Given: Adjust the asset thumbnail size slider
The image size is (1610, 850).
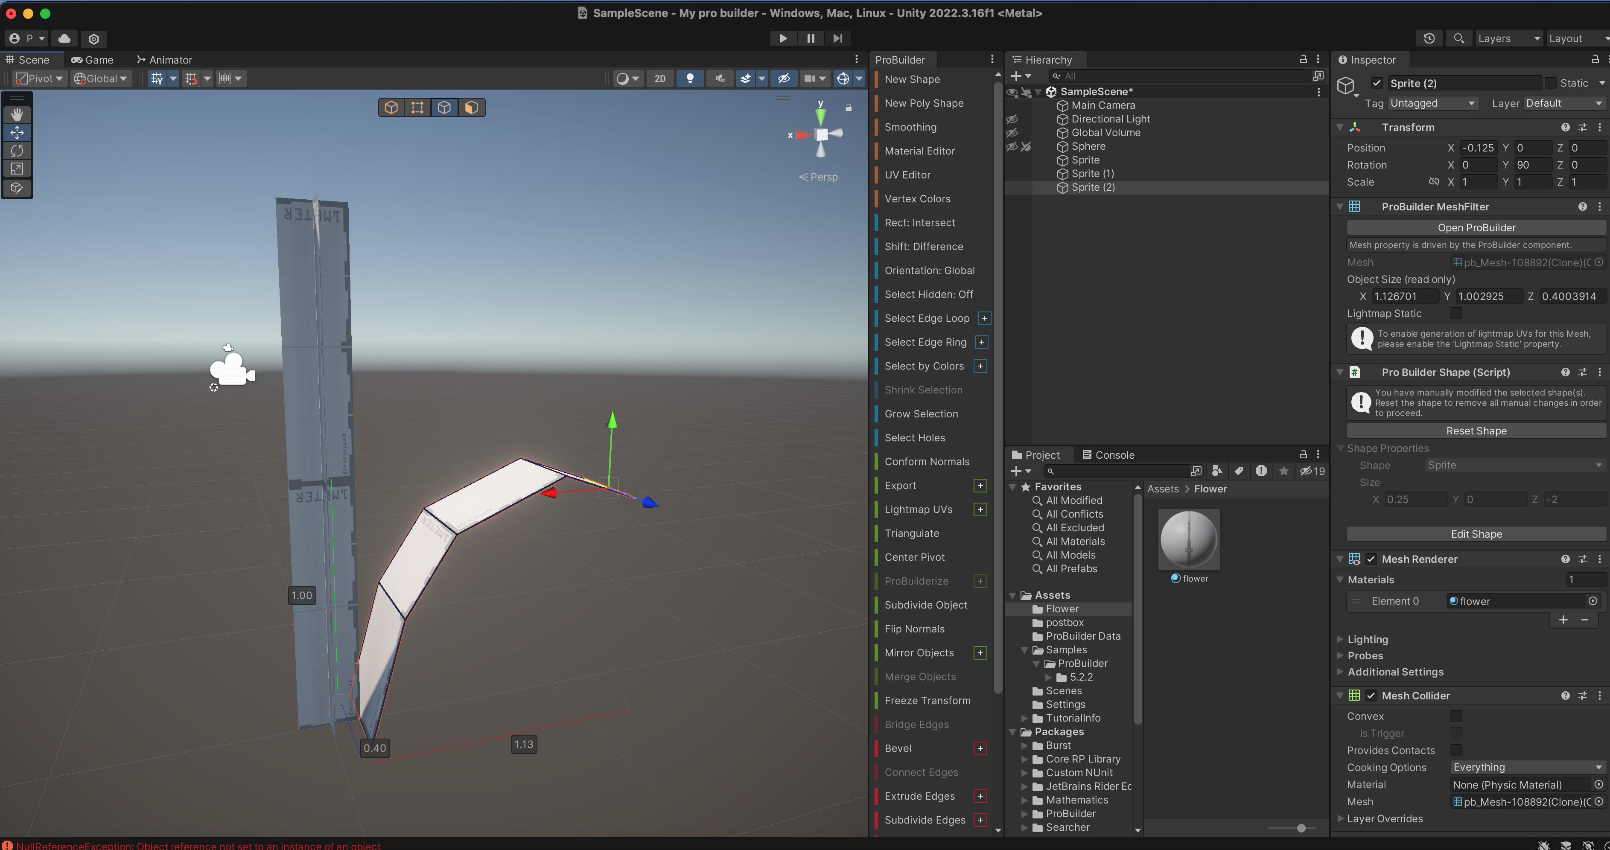Looking at the screenshot, I should (1301, 827).
